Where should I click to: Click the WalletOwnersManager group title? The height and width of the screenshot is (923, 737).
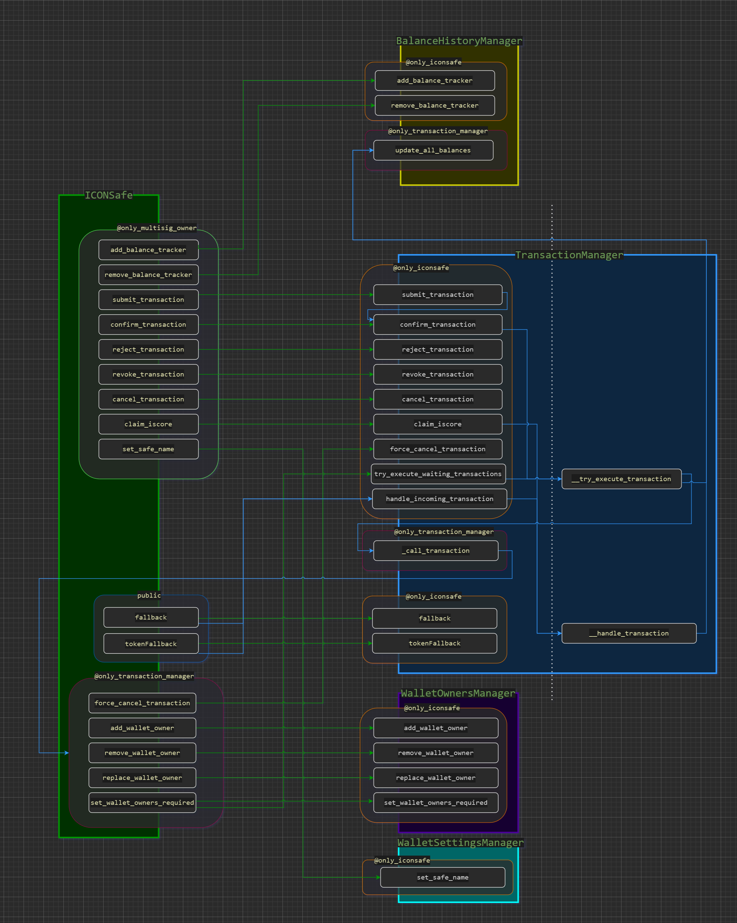pos(458,693)
